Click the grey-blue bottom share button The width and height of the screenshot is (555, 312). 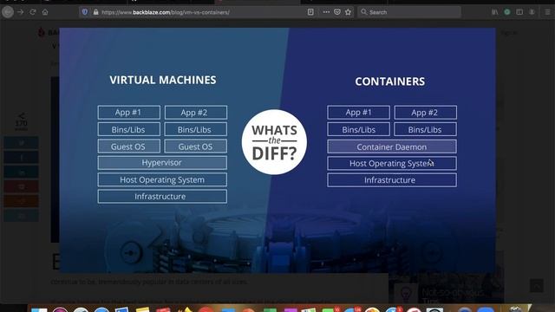pos(21,216)
